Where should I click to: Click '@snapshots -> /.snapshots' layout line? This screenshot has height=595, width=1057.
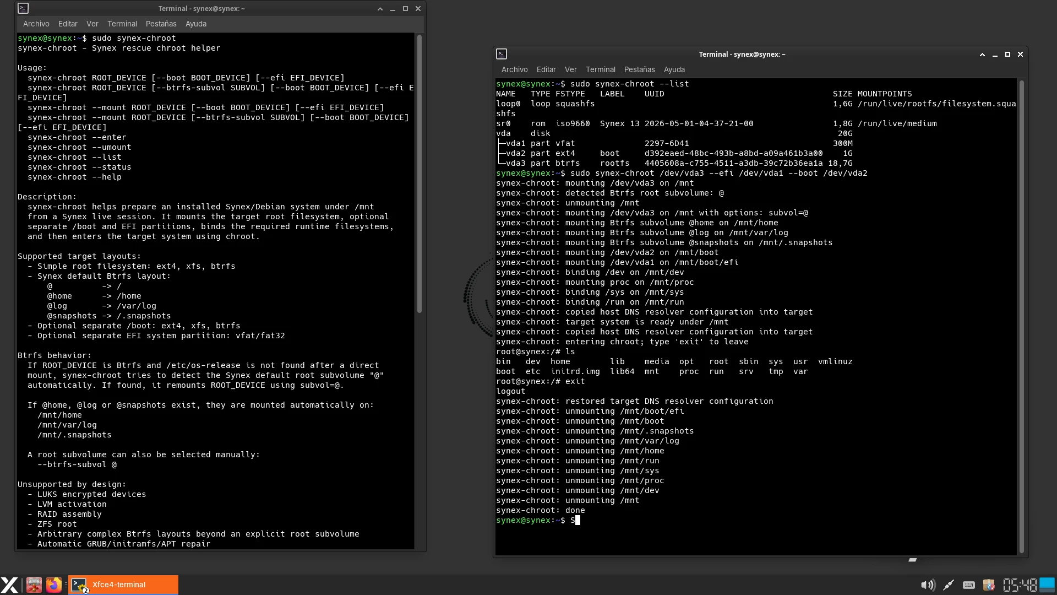[109, 316]
